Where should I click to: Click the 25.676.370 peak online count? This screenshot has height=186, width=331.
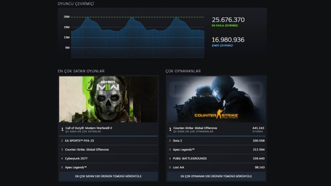(x=228, y=20)
